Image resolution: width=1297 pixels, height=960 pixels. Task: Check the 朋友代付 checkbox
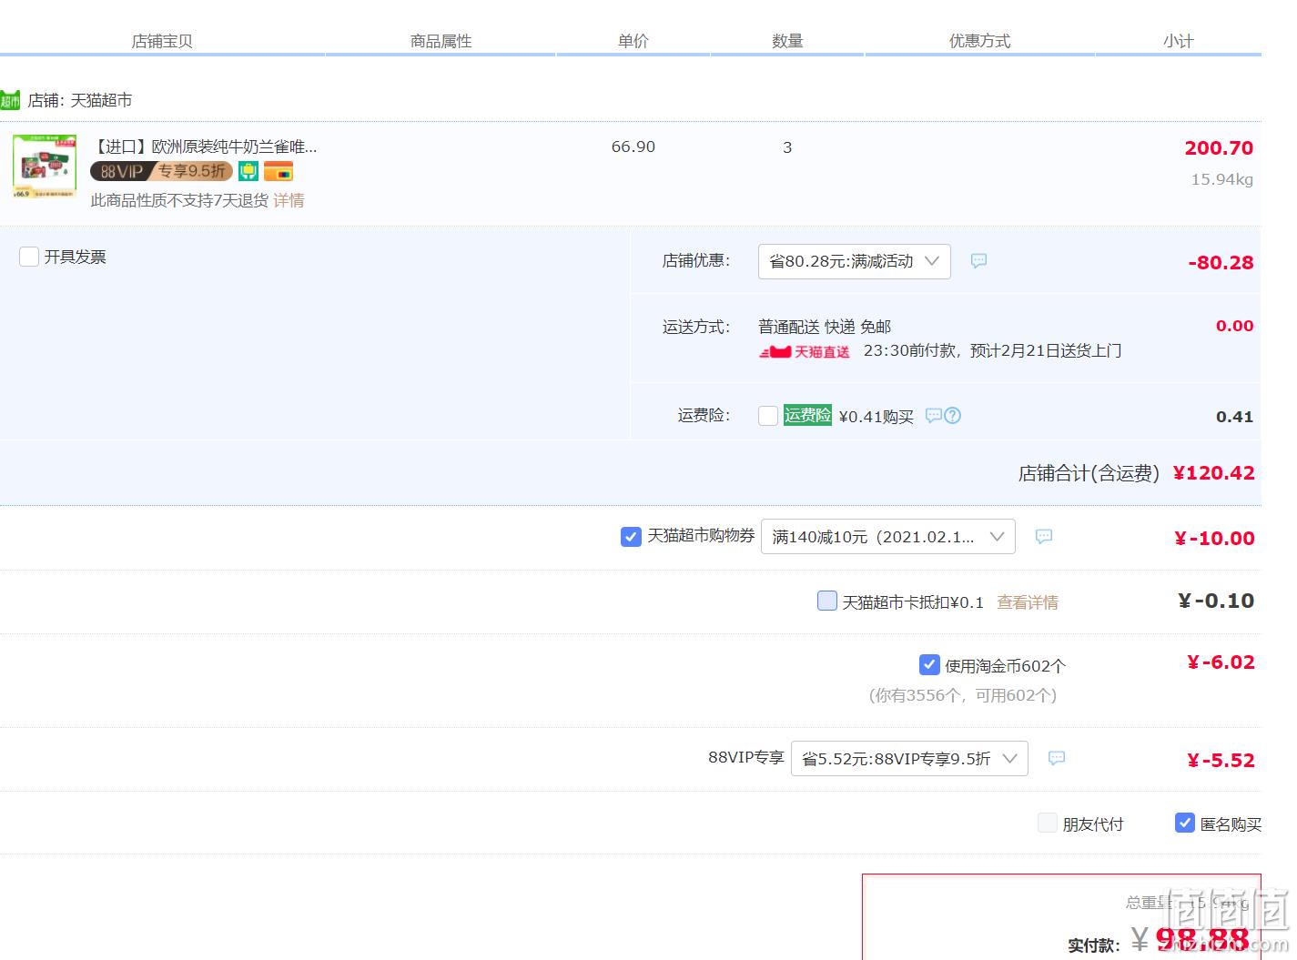(1048, 824)
